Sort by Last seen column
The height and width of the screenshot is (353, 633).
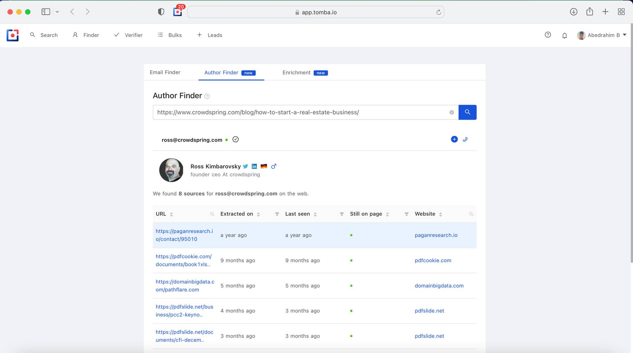(315, 214)
